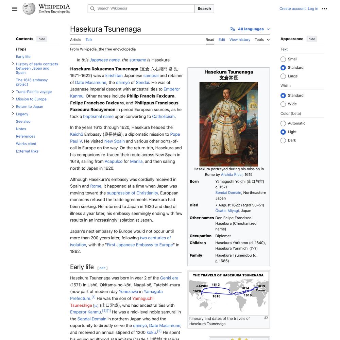Open the suppression of Christianity link
340x340 pixels.
pyautogui.click(x=133, y=193)
